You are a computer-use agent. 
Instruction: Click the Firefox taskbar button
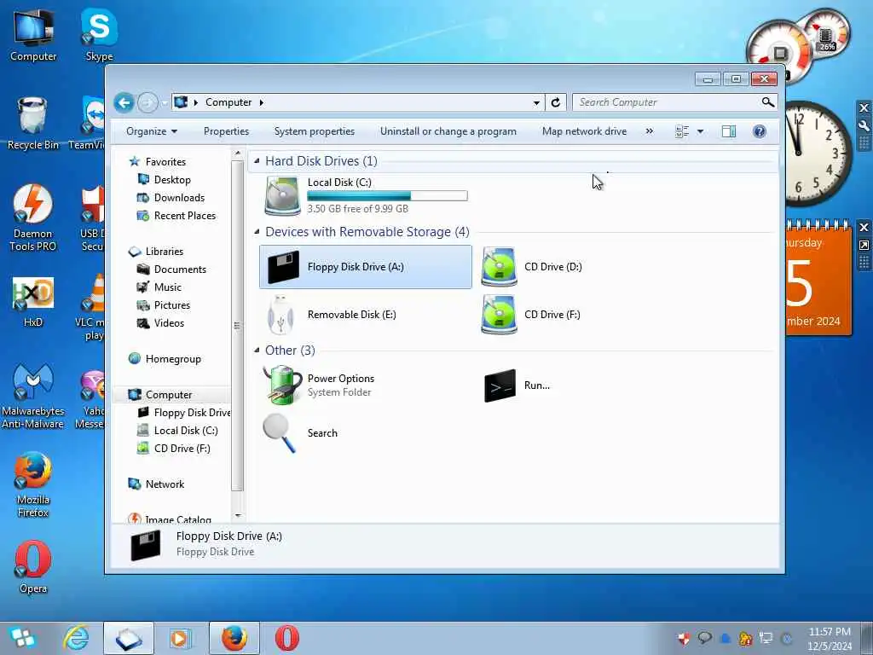click(234, 638)
